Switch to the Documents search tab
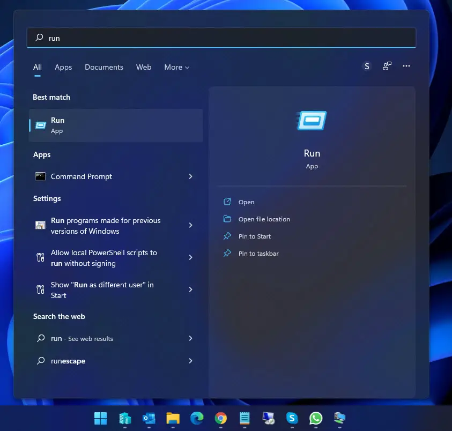 click(x=104, y=68)
